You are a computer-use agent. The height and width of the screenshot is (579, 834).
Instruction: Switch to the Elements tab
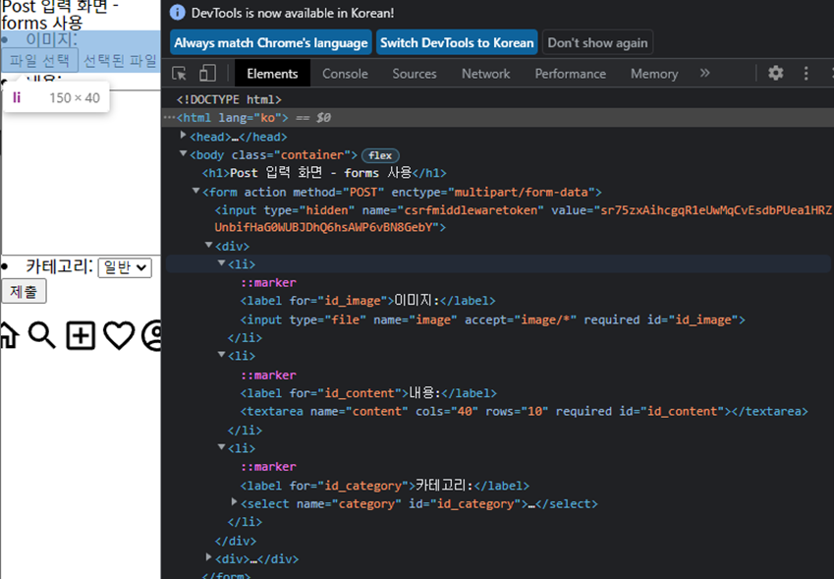[x=272, y=74]
